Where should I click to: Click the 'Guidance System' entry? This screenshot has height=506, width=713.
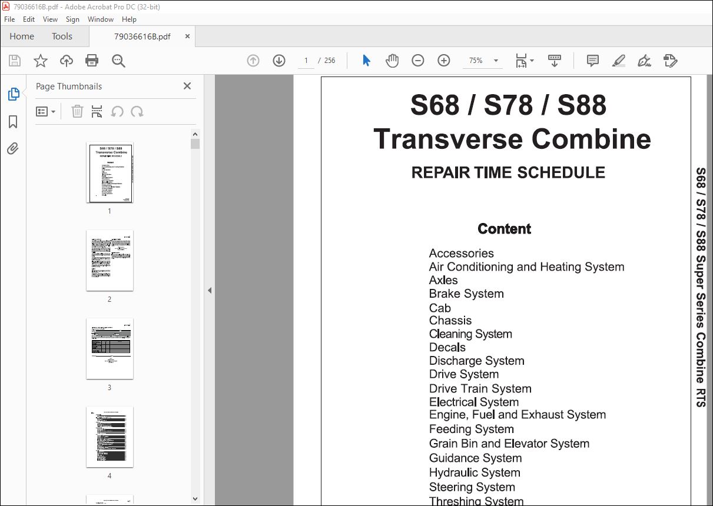[x=475, y=458]
